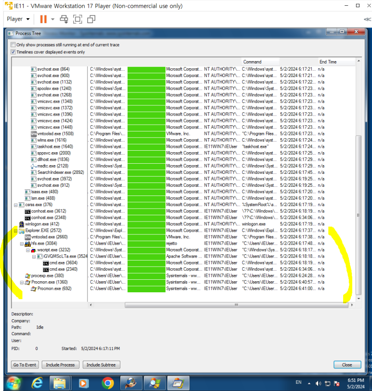Enable only show running processes checkbox
This screenshot has height=391, width=372.
pyautogui.click(x=13, y=45)
